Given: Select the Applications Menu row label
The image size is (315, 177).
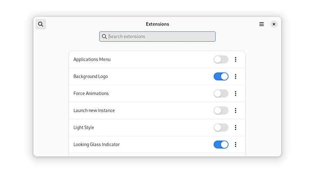Looking at the screenshot, I should (92, 59).
